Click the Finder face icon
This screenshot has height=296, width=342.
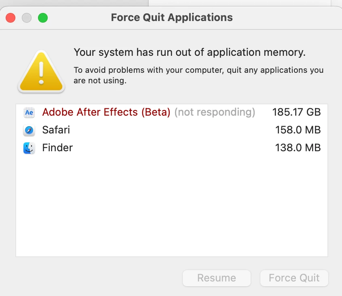(29, 148)
